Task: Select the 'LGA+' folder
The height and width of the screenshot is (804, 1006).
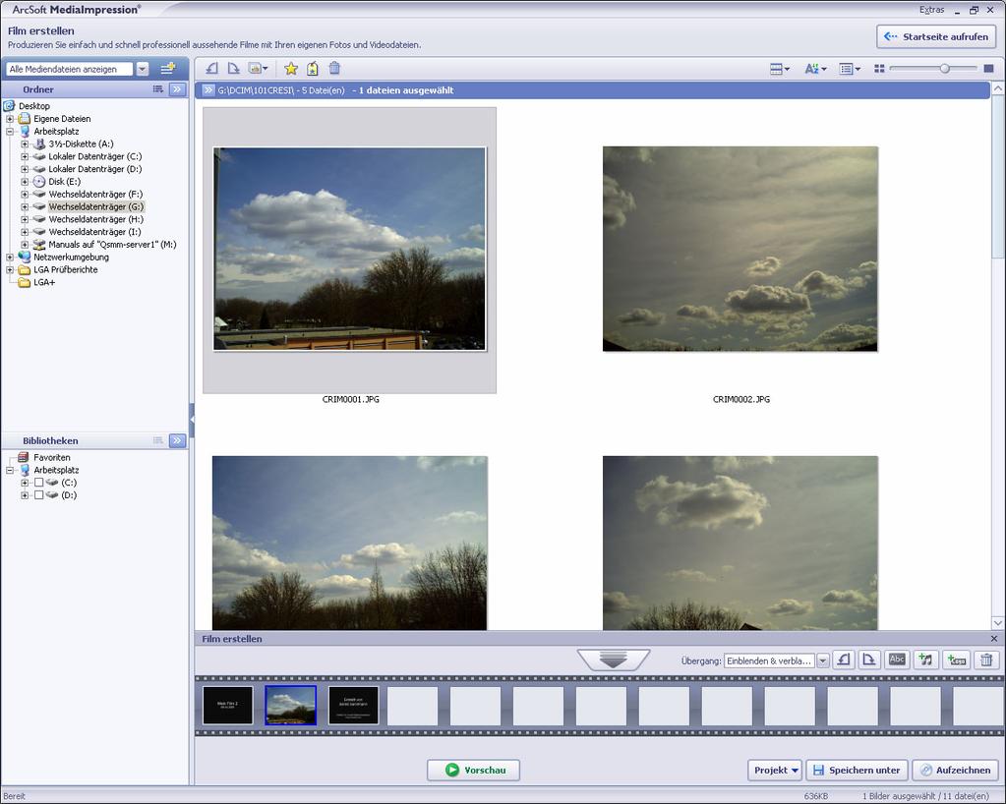Action: pos(44,282)
